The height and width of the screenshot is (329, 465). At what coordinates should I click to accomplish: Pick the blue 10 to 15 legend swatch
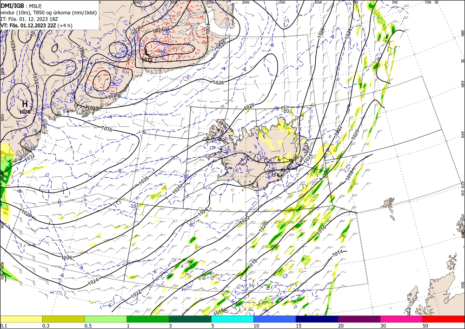[275, 319]
